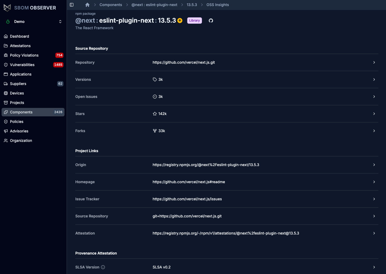Open the GitHub icon next to Library

[211, 21]
